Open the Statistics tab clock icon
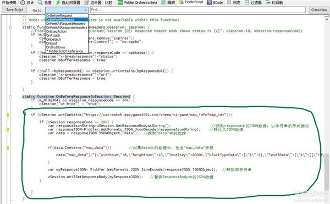The height and width of the screenshot is (204, 330). point(23,3)
